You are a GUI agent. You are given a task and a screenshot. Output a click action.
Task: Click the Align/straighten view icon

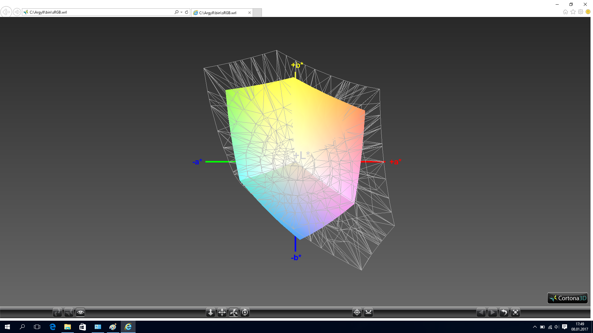(368, 312)
